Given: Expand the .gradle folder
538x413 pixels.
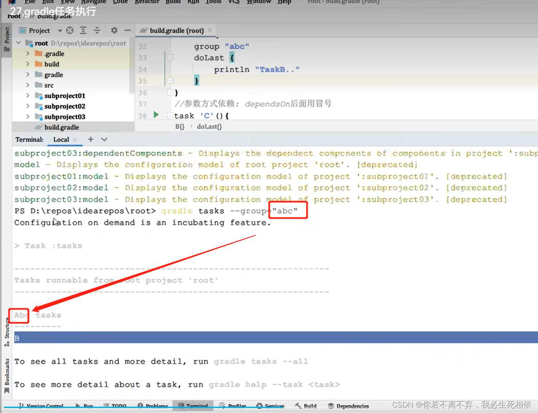Looking at the screenshot, I should pyautogui.click(x=28, y=53).
